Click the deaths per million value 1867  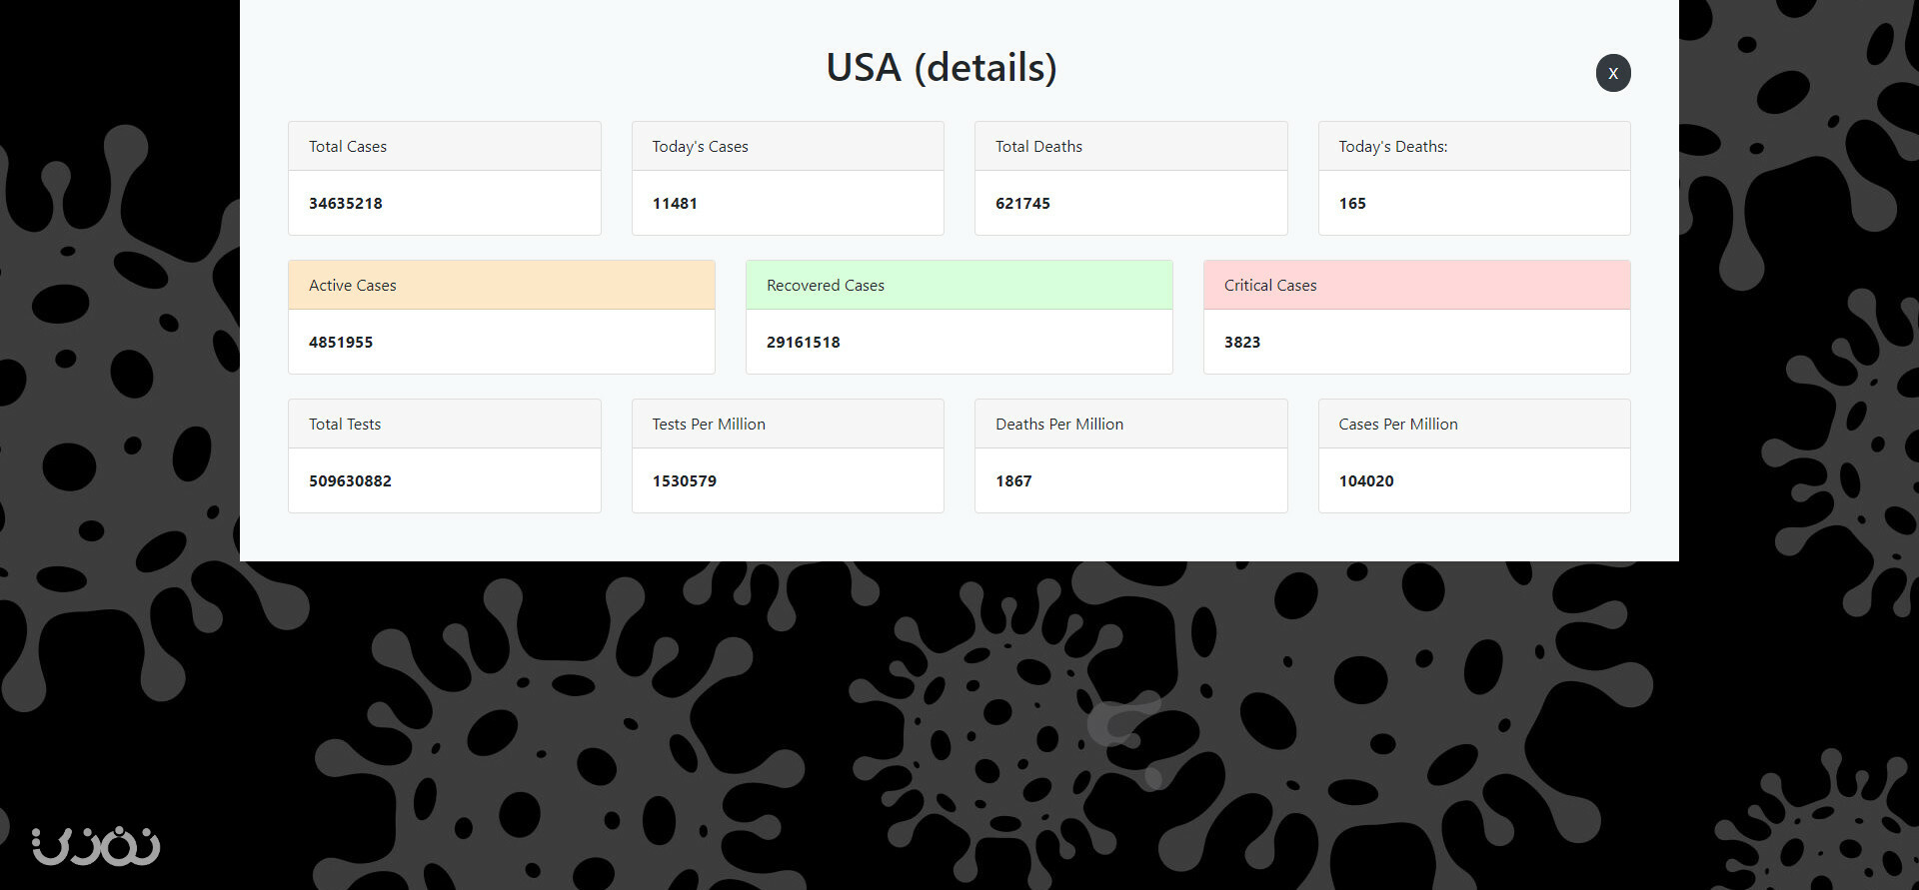point(1013,480)
